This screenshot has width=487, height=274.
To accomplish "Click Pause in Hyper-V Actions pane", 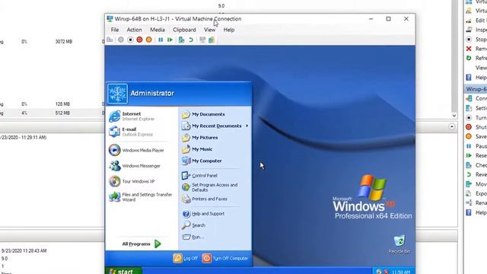I will [x=476, y=146].
